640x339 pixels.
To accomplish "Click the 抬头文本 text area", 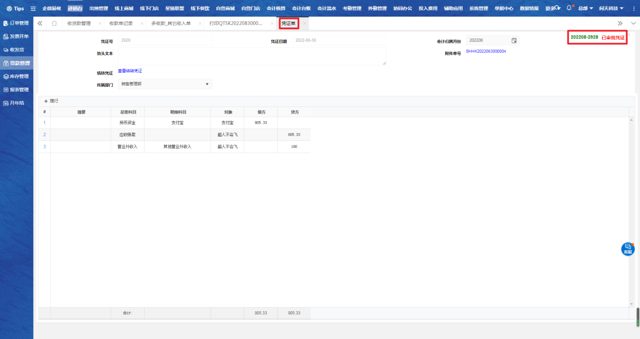I will coord(252,56).
